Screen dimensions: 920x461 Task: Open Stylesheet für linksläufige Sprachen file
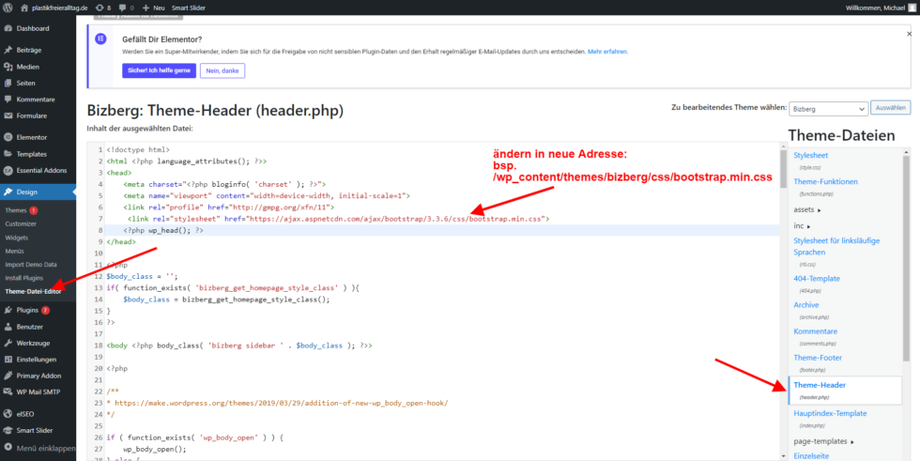tap(836, 246)
